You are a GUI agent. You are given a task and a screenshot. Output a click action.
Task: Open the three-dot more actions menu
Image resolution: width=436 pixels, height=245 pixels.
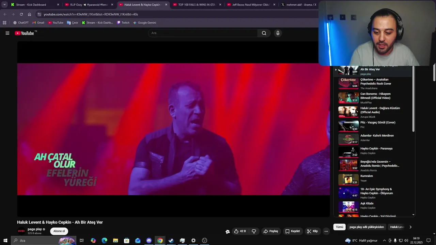326,231
